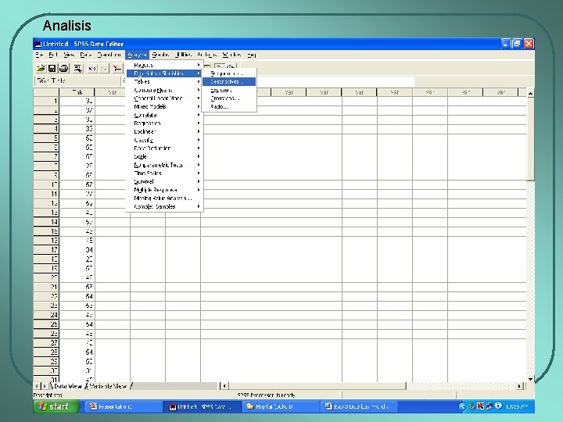Click the cell reference box
The width and height of the screenshot is (563, 422).
coord(77,80)
